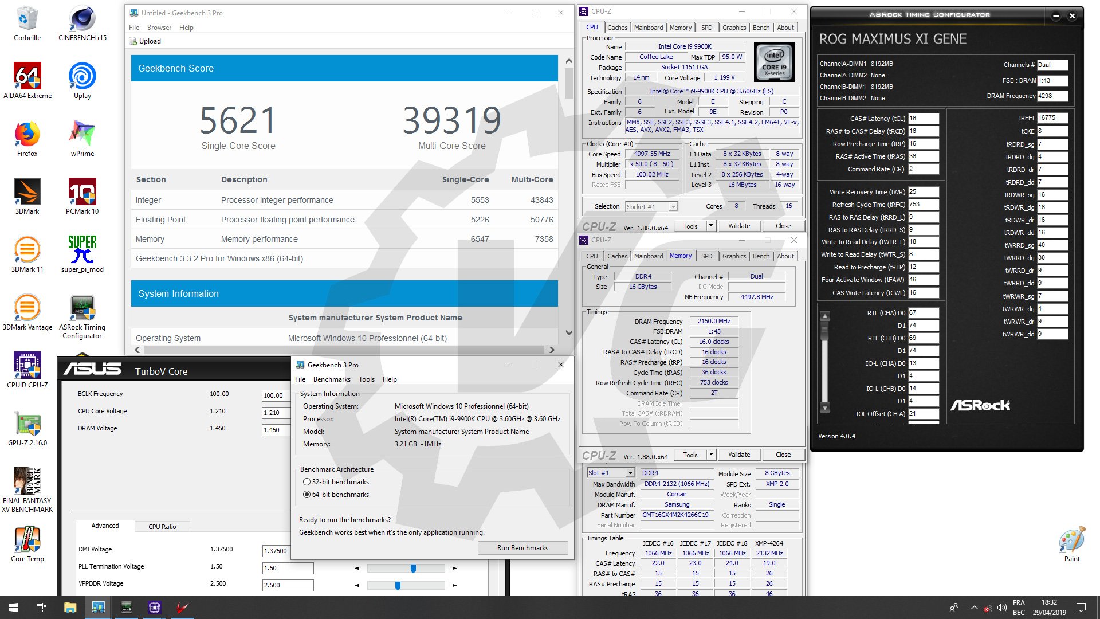Click the CAS# Latency (tCL) field in ASRock
1100x619 pixels.
click(x=924, y=119)
